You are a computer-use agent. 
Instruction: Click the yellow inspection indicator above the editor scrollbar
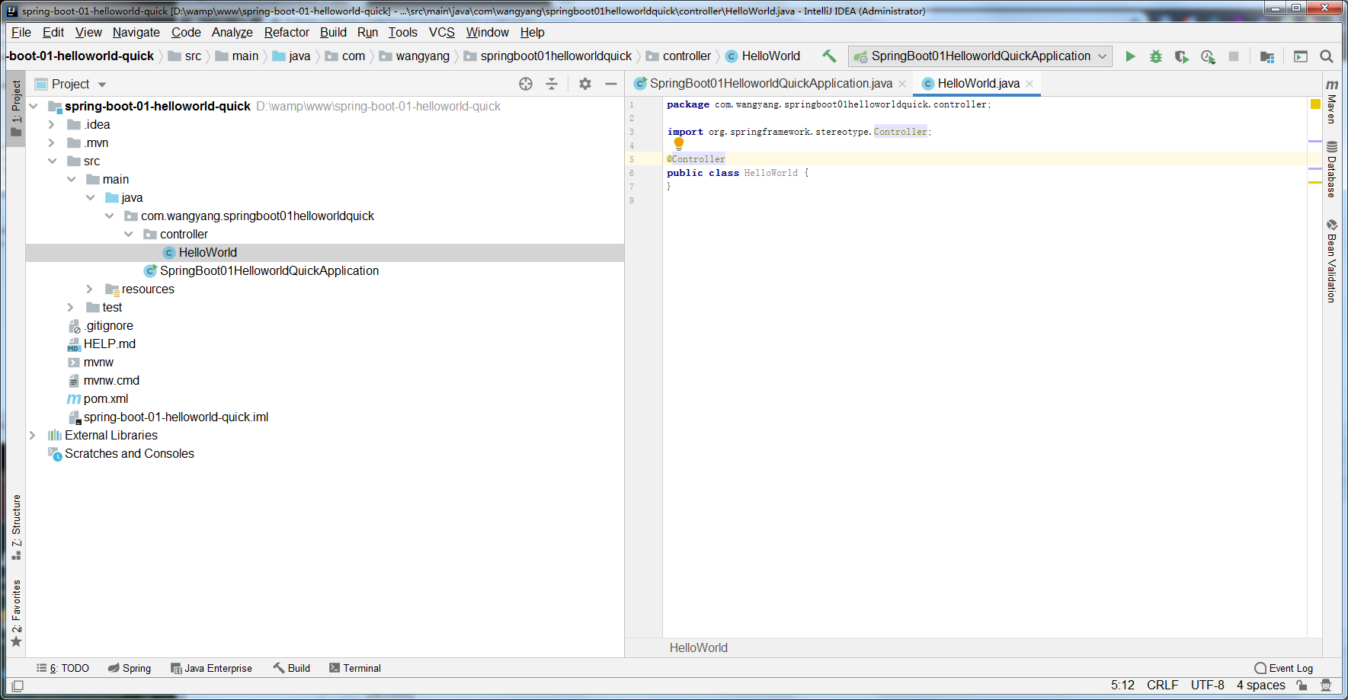click(x=1315, y=104)
